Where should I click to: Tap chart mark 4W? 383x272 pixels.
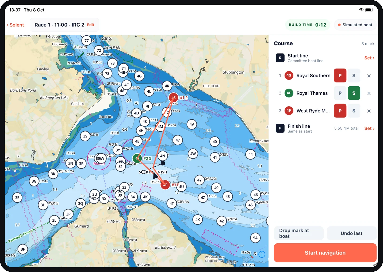click(193, 154)
